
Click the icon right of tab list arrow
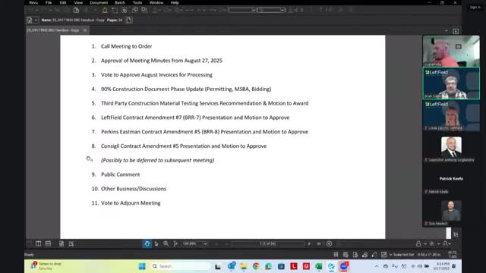pyautogui.click(x=456, y=31)
